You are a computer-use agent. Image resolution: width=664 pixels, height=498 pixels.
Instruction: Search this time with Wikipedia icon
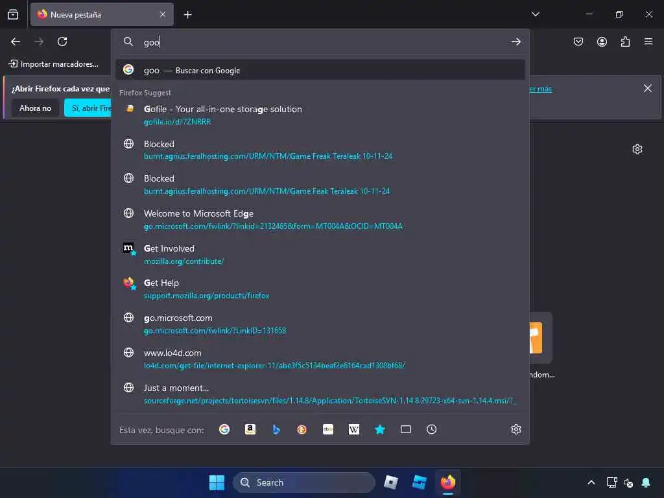(x=354, y=429)
